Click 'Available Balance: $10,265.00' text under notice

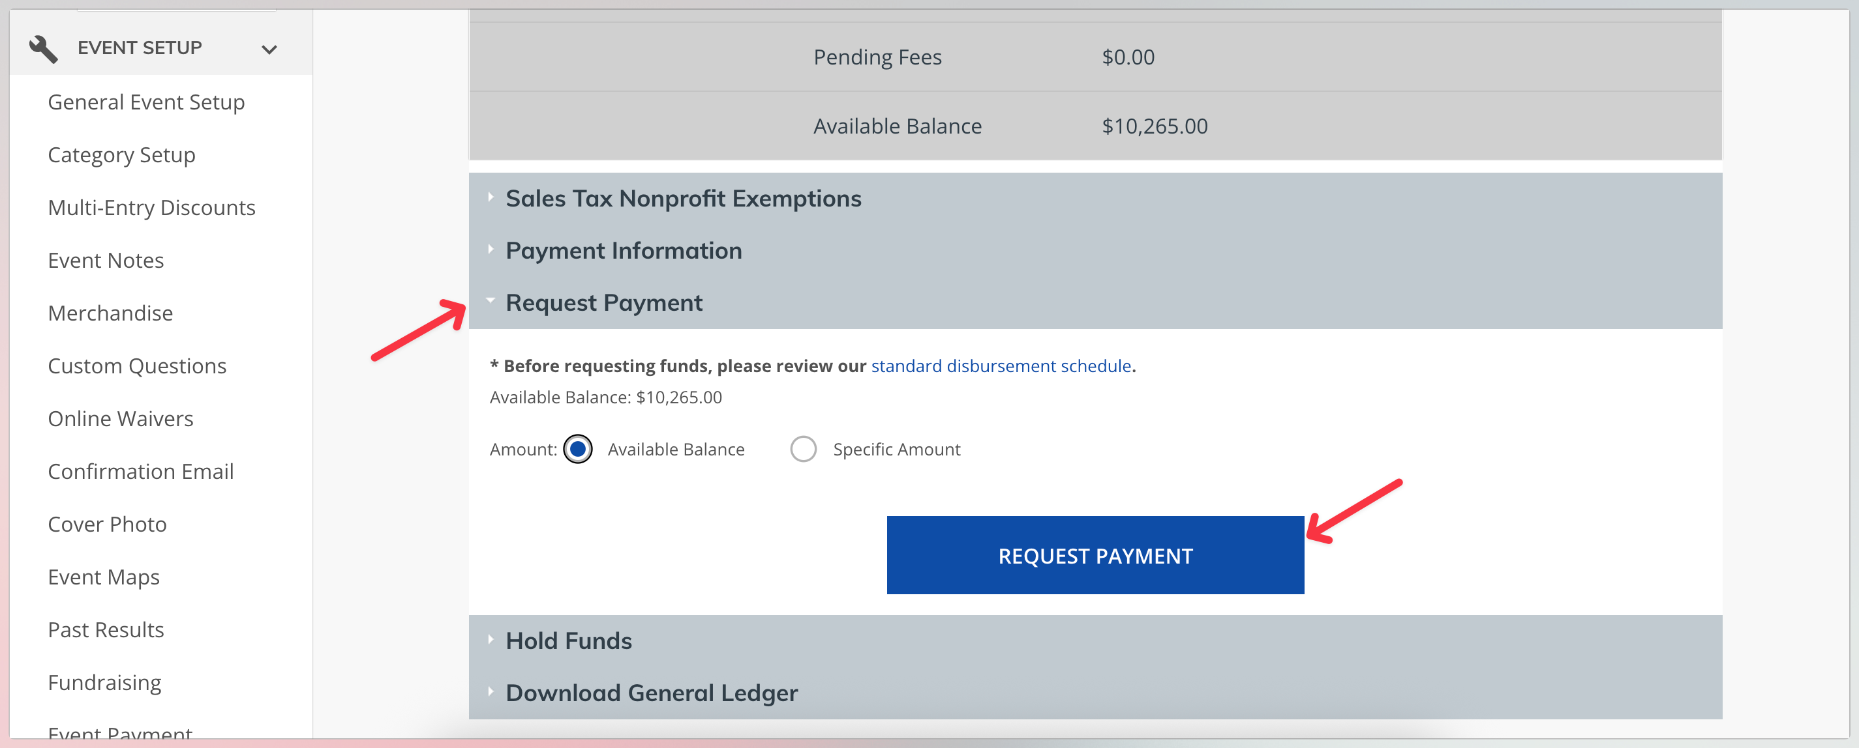click(x=605, y=397)
